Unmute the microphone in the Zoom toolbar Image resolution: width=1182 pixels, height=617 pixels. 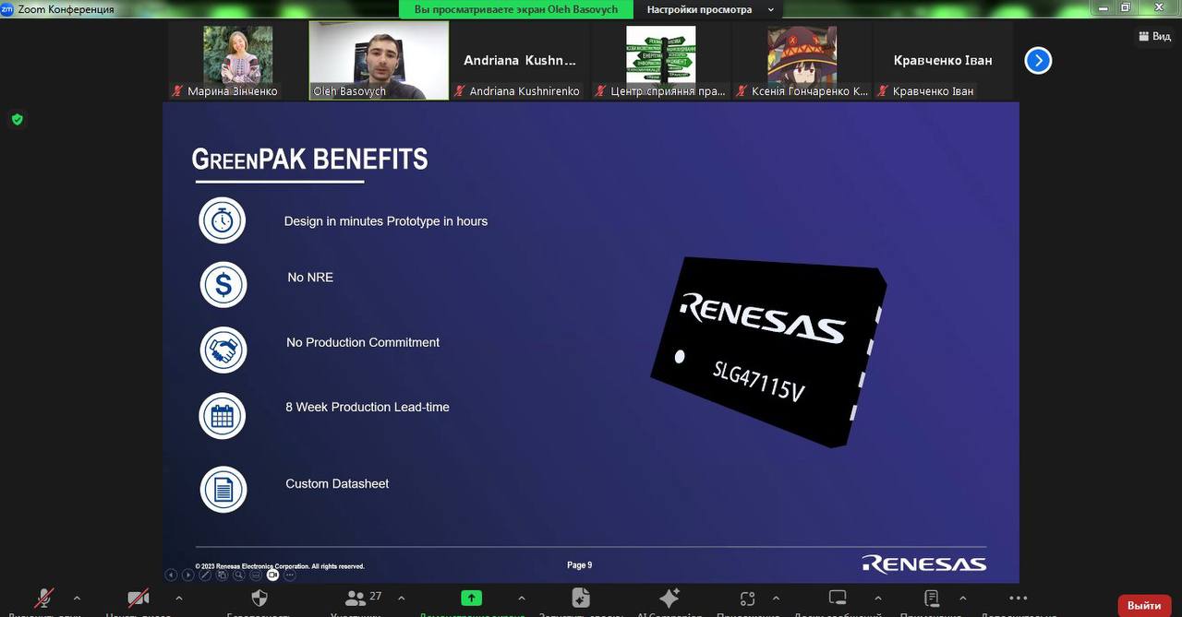tap(43, 598)
